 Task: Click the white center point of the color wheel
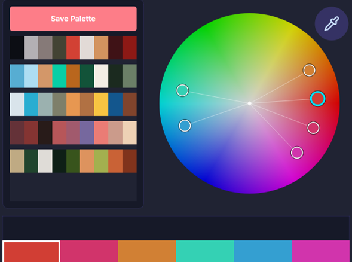pyautogui.click(x=249, y=103)
